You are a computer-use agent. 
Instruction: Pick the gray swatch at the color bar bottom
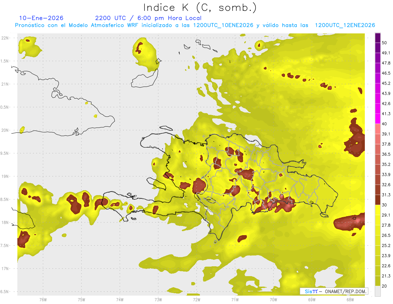point(378,291)
